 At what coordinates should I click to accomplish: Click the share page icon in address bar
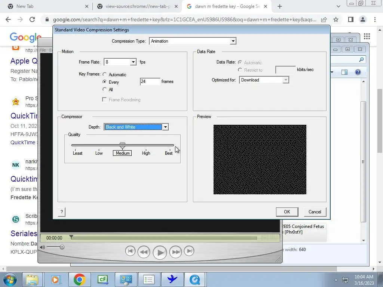(x=324, y=19)
